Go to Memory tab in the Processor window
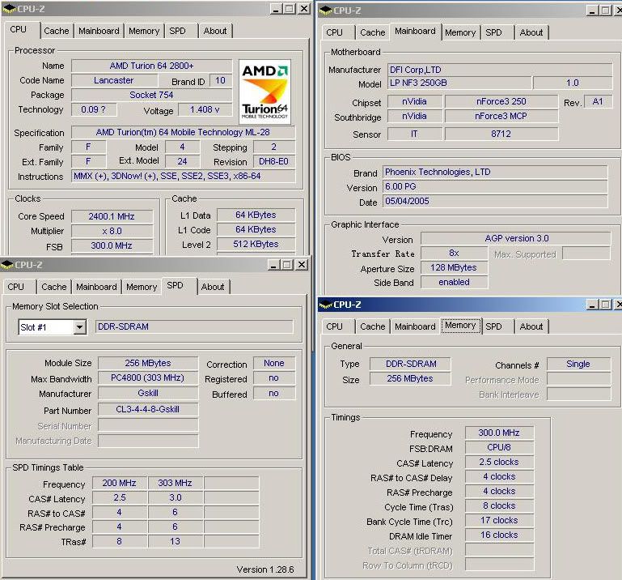This screenshot has height=580, width=622. pos(144,31)
